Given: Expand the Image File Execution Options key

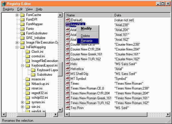Looking at the screenshot, I should point(17,42).
